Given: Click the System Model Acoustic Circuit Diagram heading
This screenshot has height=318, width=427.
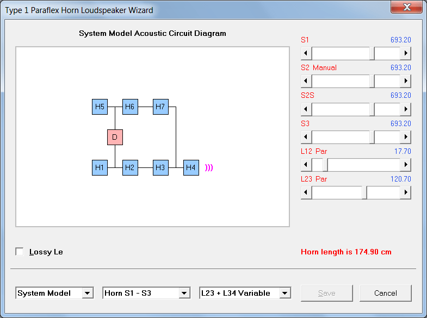Looking at the screenshot, I should (x=152, y=33).
